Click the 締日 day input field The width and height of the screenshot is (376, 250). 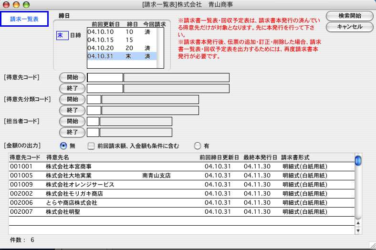click(62, 35)
